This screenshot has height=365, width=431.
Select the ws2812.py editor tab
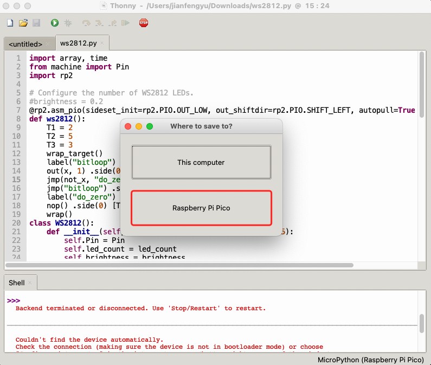(78, 43)
